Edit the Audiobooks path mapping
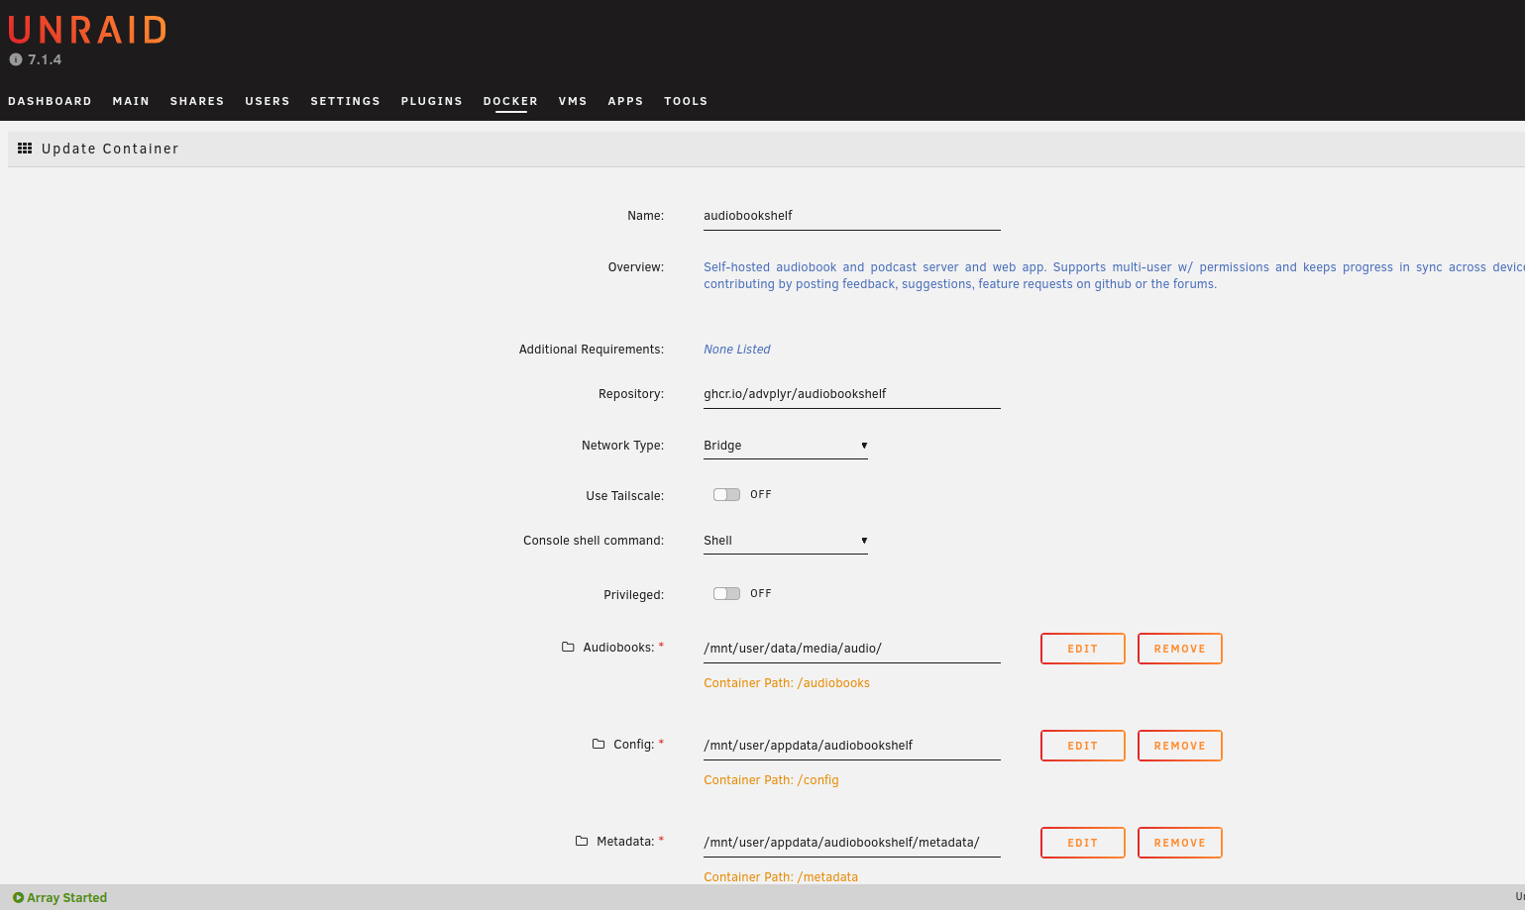Image resolution: width=1525 pixels, height=910 pixels. 1083,649
